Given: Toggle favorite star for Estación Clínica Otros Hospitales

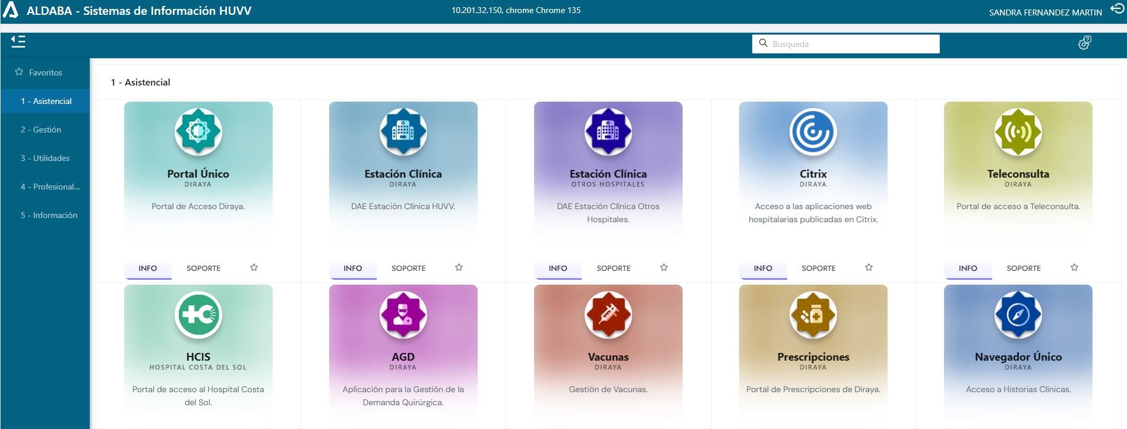Looking at the screenshot, I should (x=664, y=267).
